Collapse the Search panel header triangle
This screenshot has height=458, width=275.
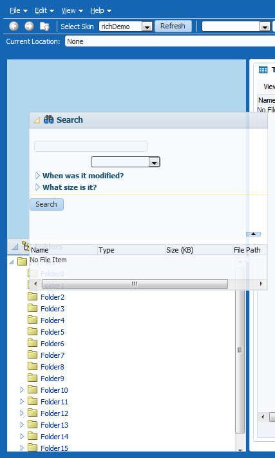[x=37, y=120]
